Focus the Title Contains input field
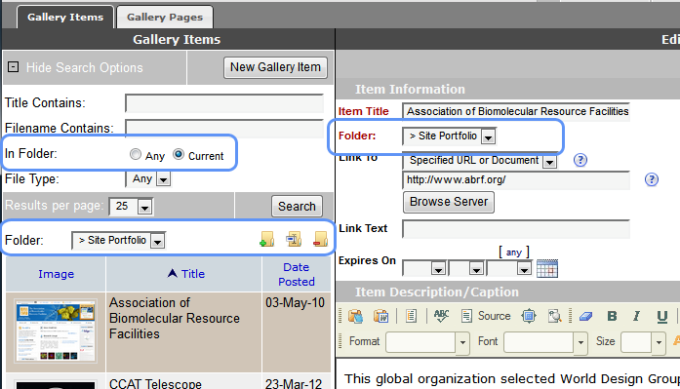 (224, 103)
